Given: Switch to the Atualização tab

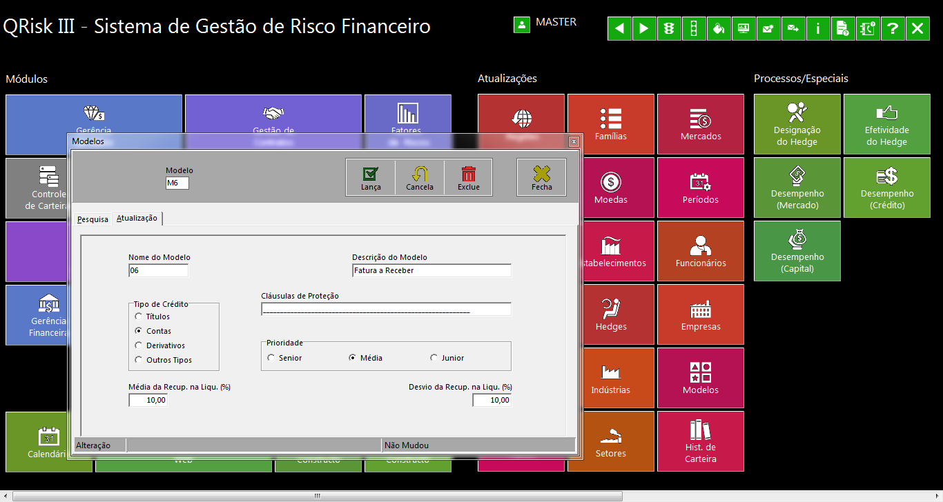Looking at the screenshot, I should (137, 218).
